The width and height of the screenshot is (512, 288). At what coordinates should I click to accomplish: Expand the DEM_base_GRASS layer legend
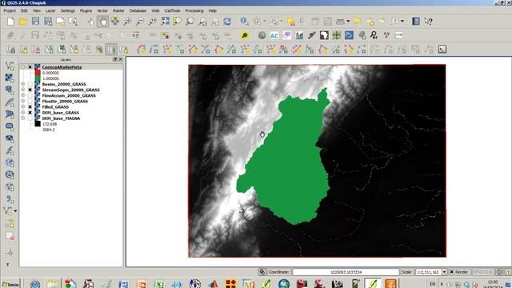point(23,113)
